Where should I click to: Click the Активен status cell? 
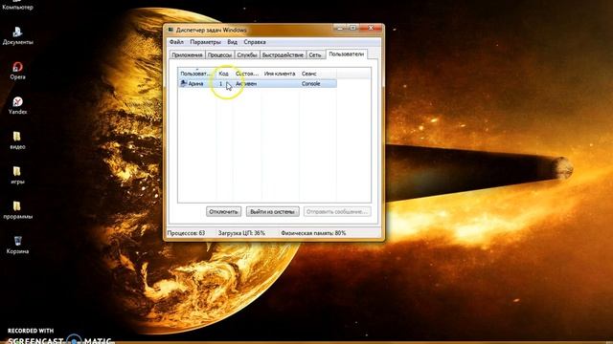[246, 83]
